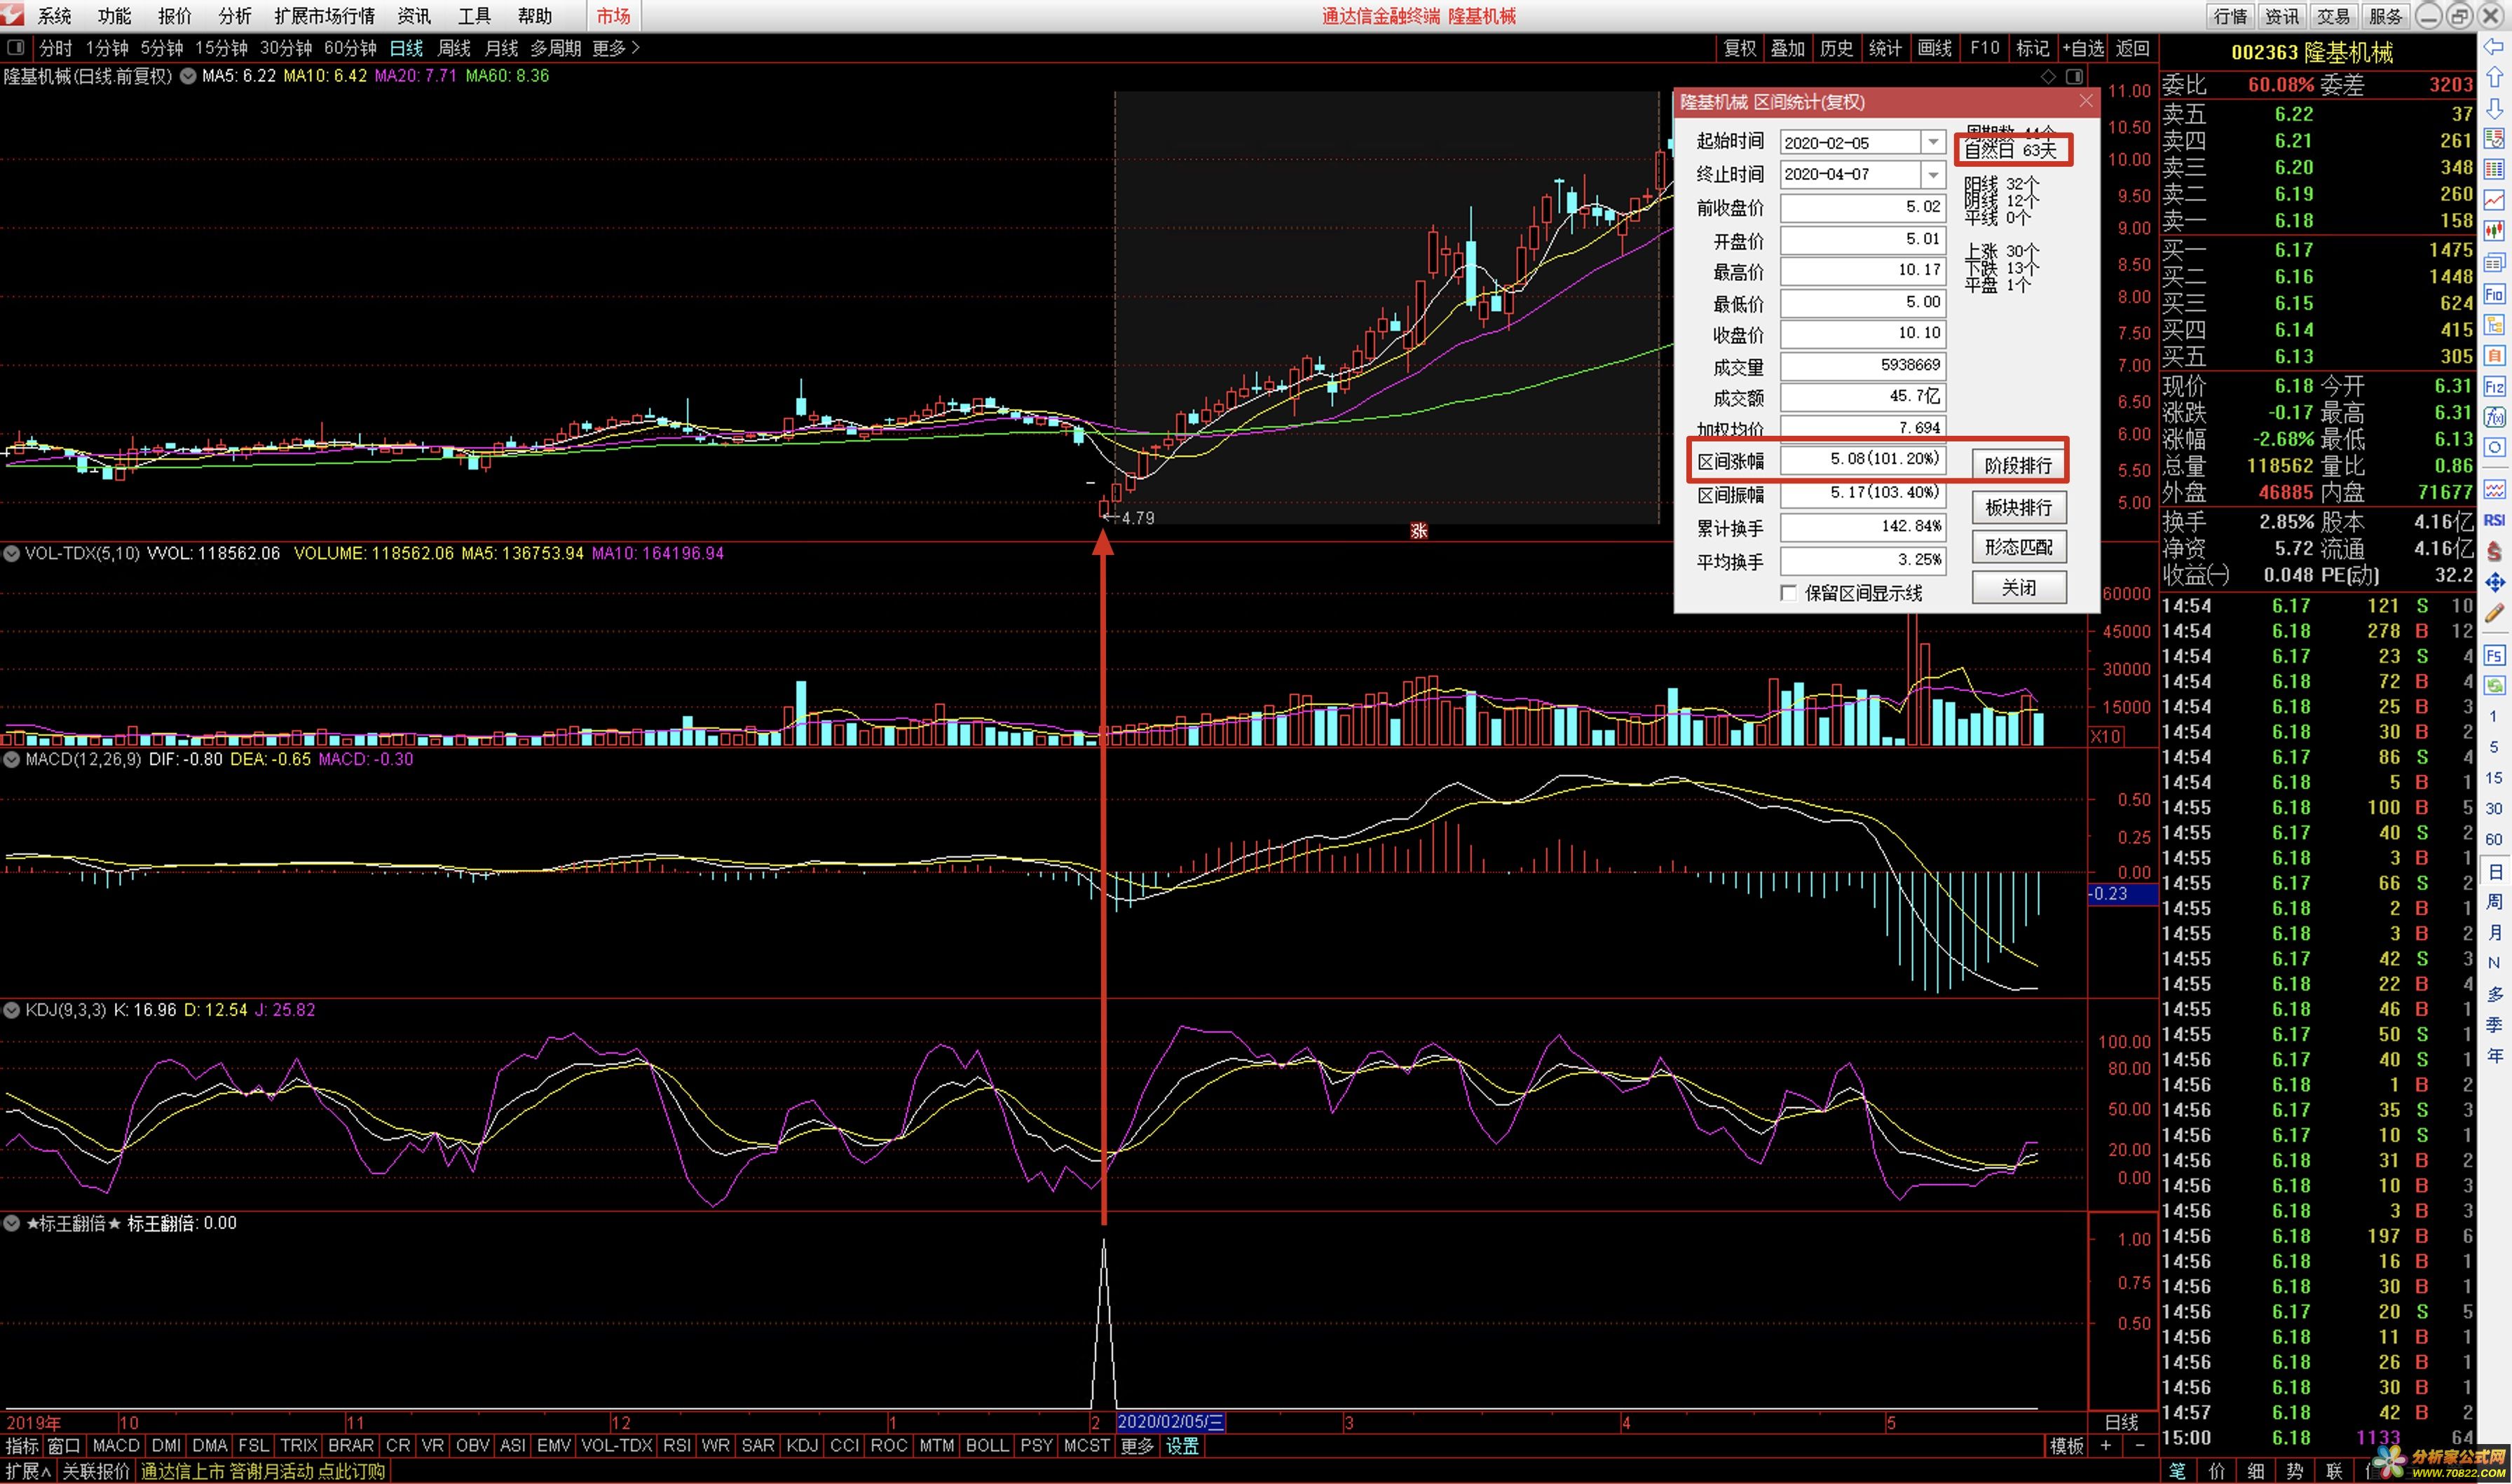Open the Fiz icon in right sidebar

click(x=2495, y=386)
